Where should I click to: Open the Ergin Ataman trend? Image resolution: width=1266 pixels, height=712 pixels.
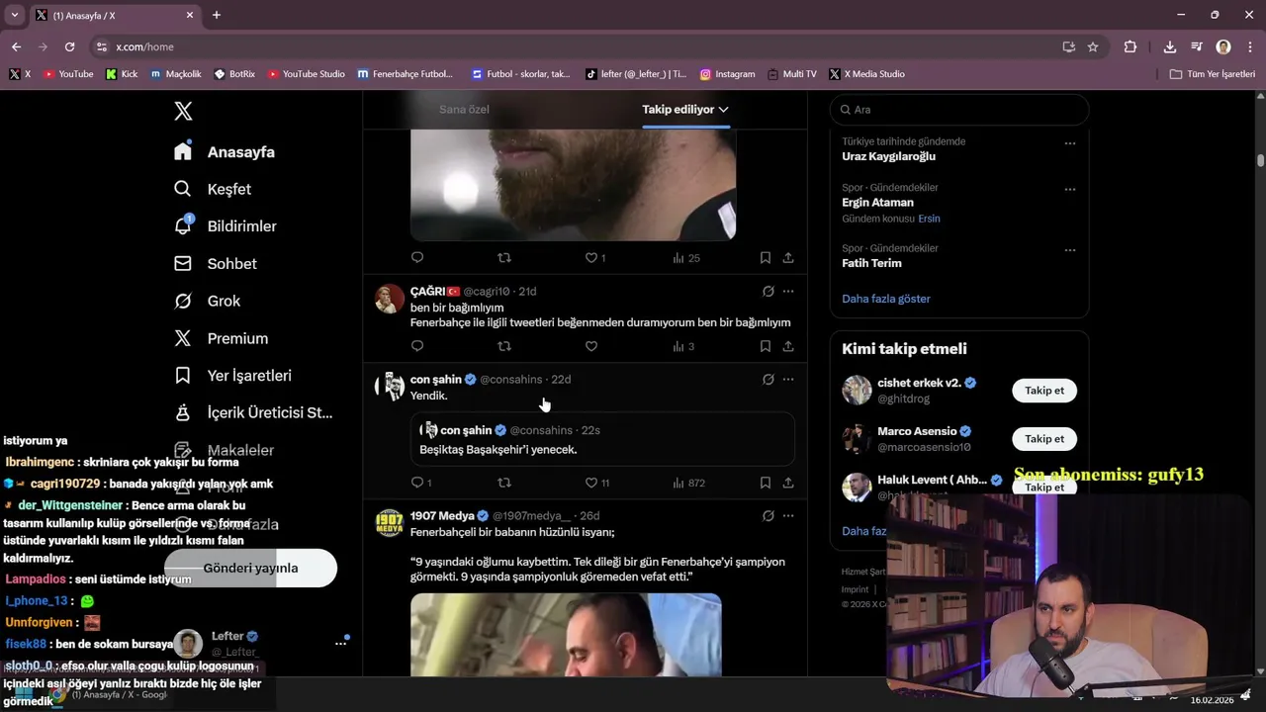click(x=877, y=203)
